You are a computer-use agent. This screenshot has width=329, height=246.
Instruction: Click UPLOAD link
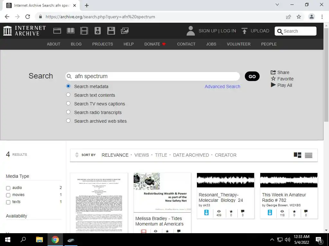pos(260,31)
